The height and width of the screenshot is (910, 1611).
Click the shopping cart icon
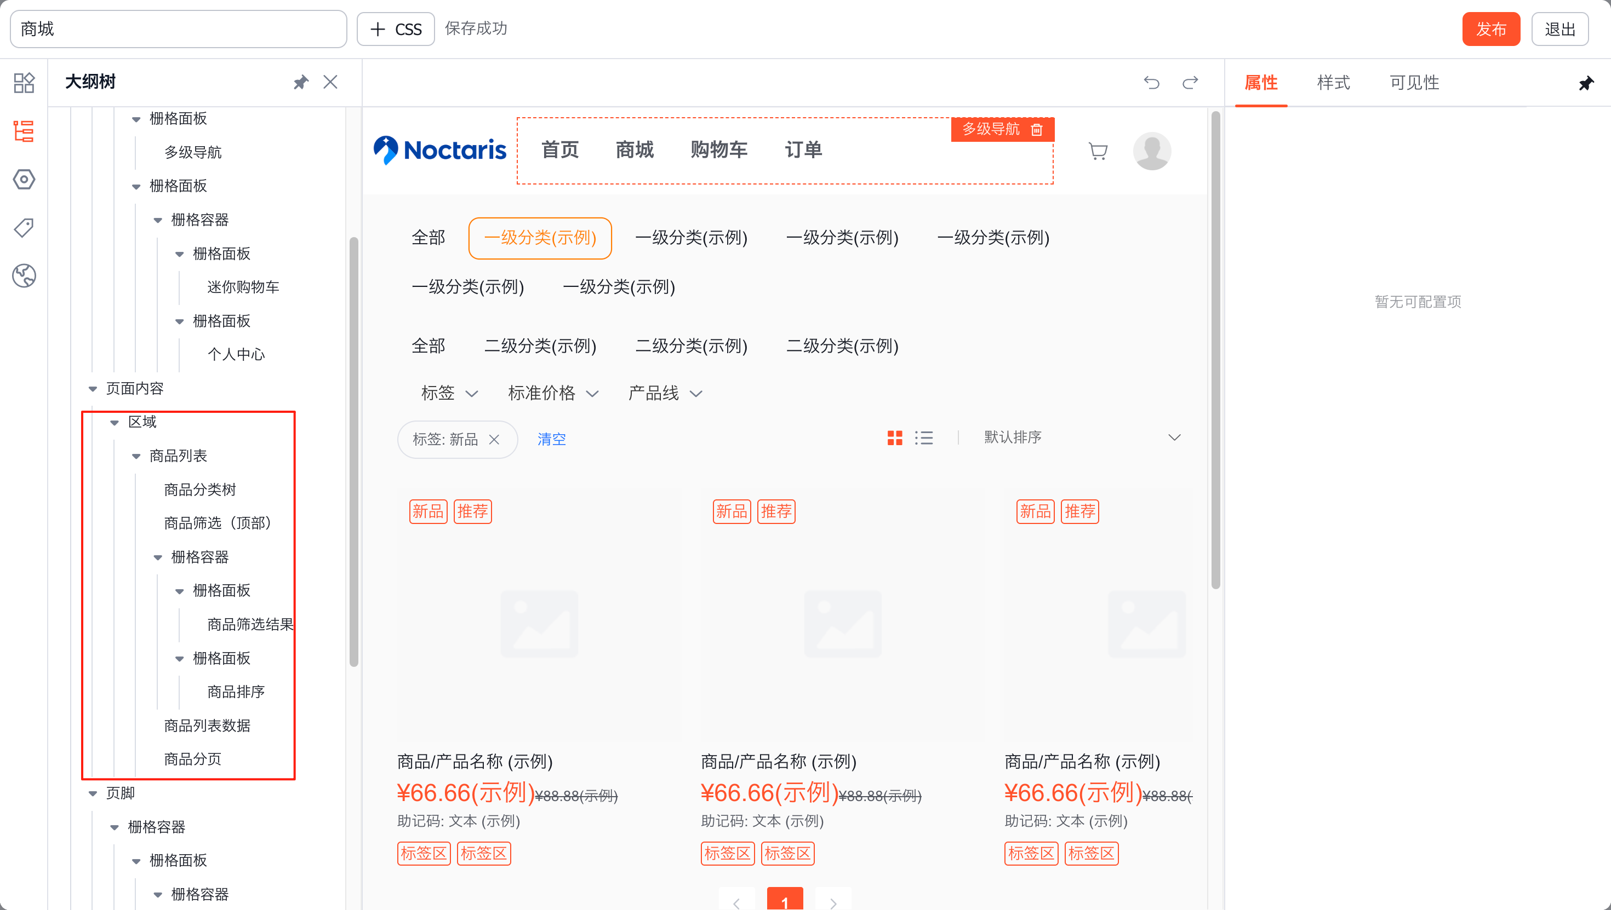pyautogui.click(x=1098, y=151)
